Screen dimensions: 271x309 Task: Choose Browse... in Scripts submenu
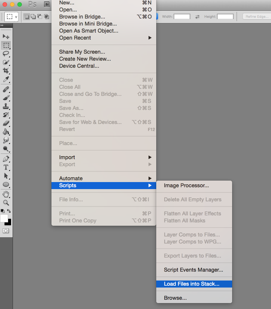(x=194, y=298)
